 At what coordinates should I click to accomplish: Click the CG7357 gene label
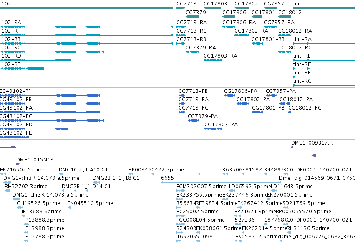click(274, 4)
